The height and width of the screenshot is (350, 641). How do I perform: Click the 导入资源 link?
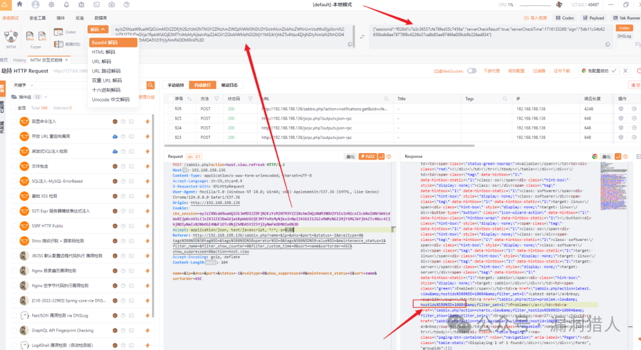pos(535,18)
